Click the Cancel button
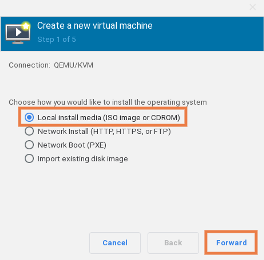The width and height of the screenshot is (264, 260). click(x=115, y=243)
